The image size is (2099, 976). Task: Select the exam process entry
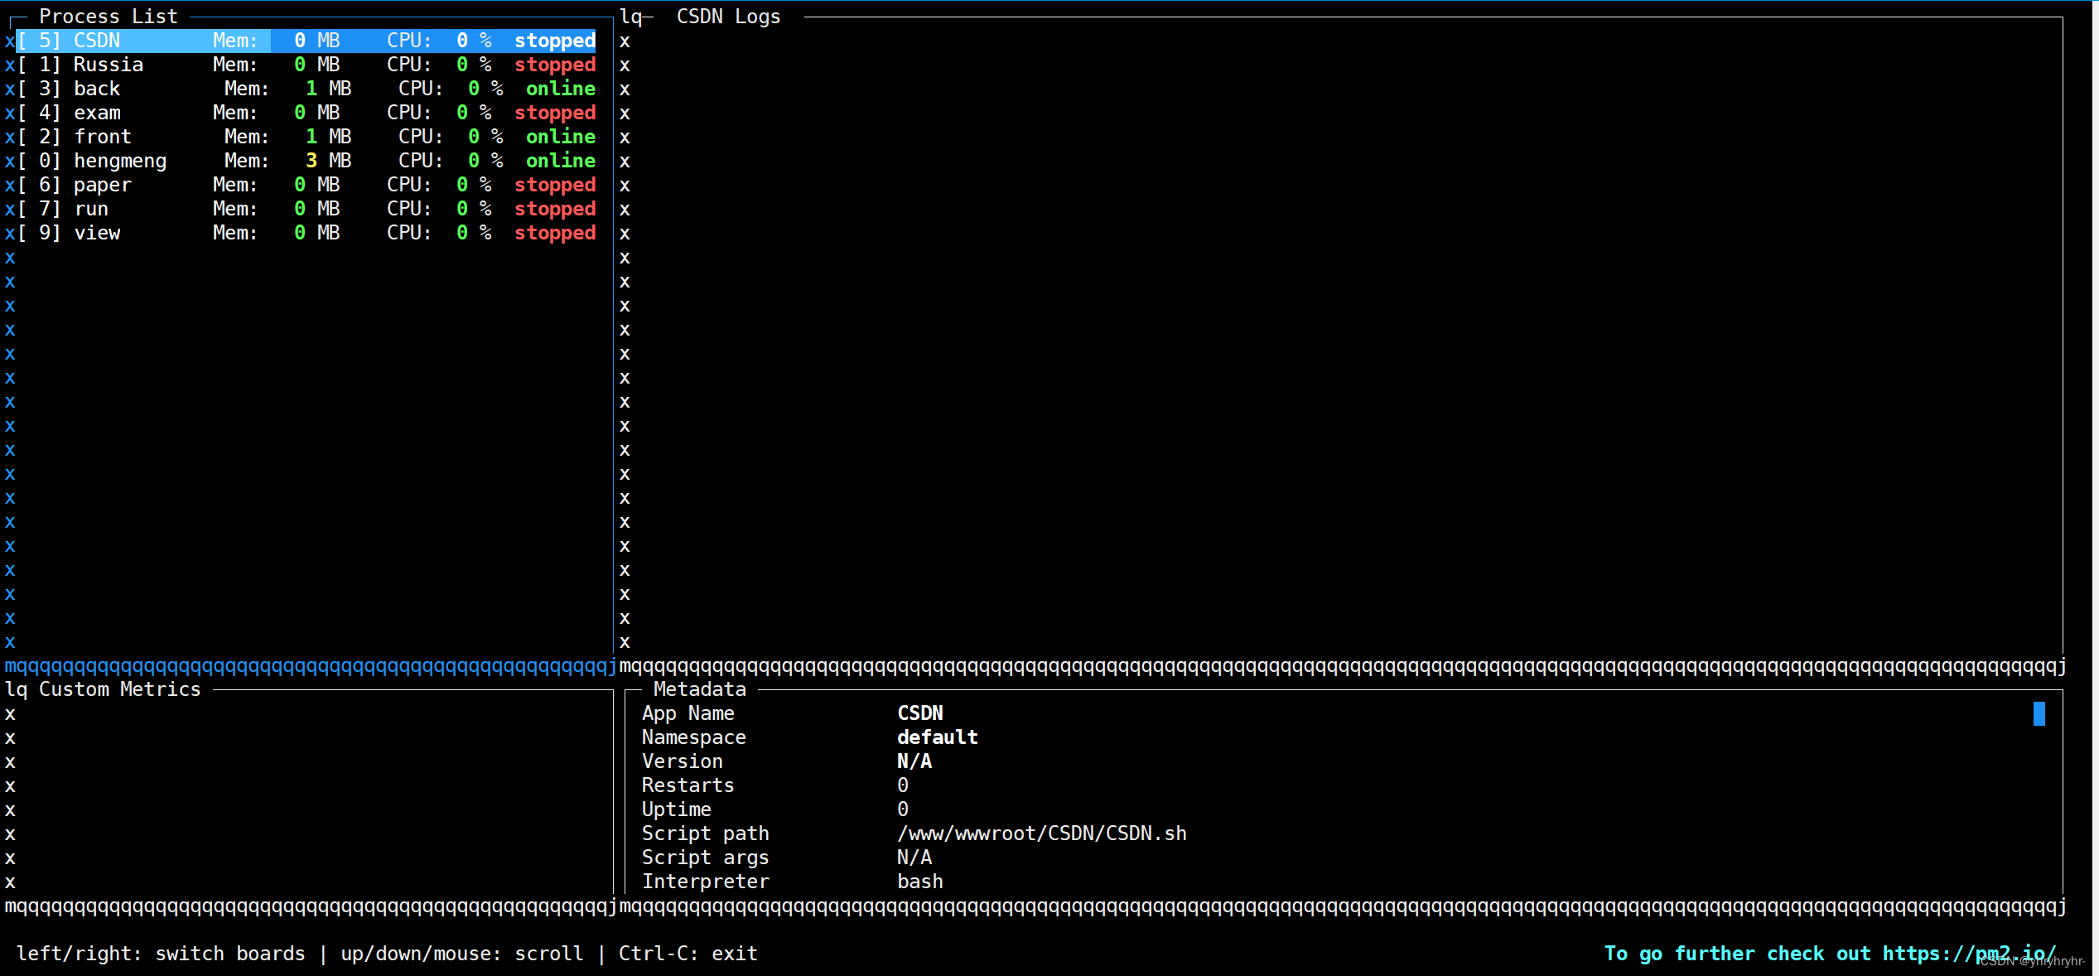[x=97, y=113]
